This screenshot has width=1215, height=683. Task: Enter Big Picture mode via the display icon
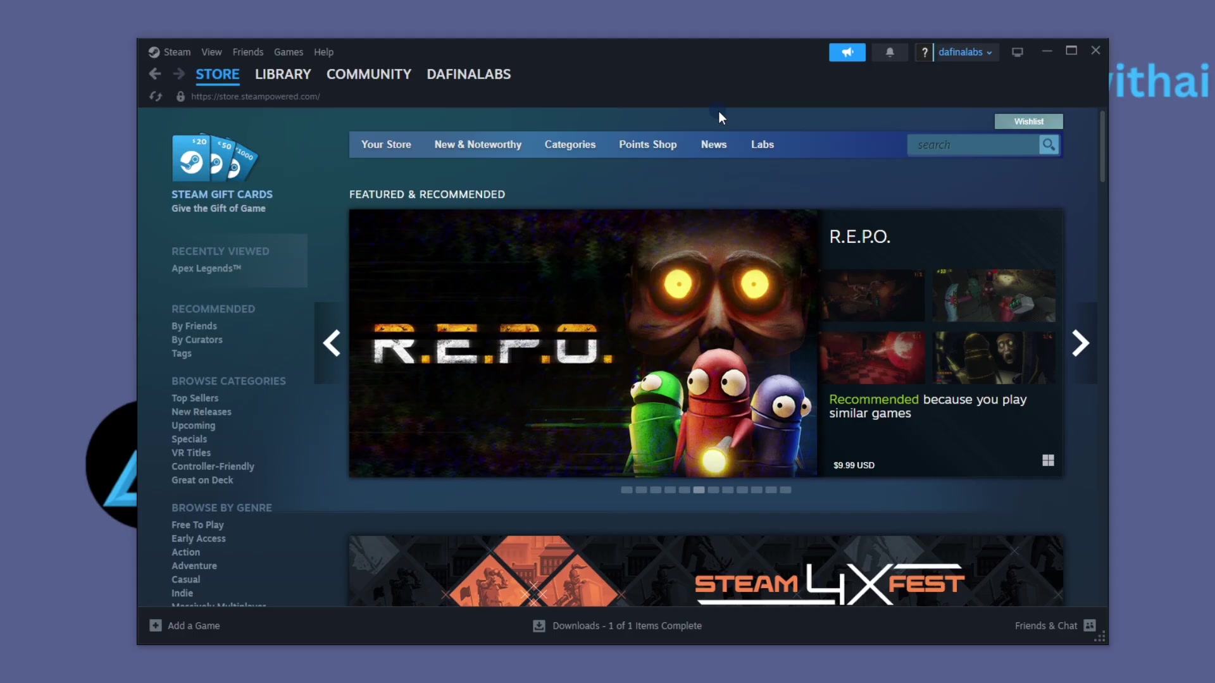tap(1017, 52)
